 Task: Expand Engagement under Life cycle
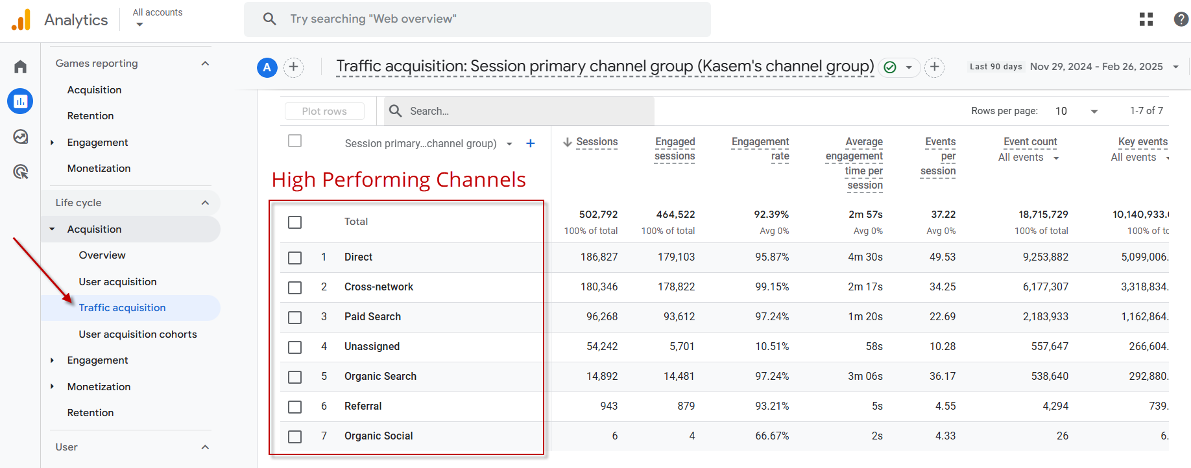click(x=52, y=360)
